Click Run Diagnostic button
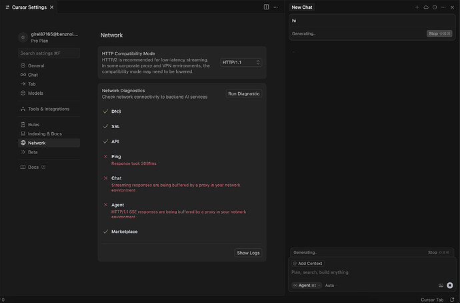460x303 pixels. pyautogui.click(x=244, y=93)
